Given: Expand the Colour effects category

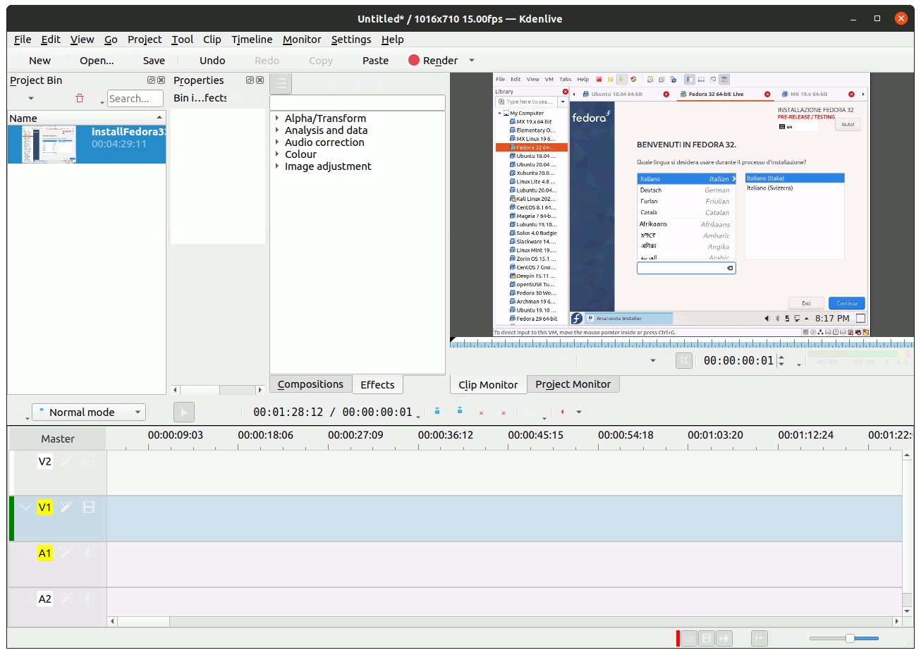Looking at the screenshot, I should (277, 154).
